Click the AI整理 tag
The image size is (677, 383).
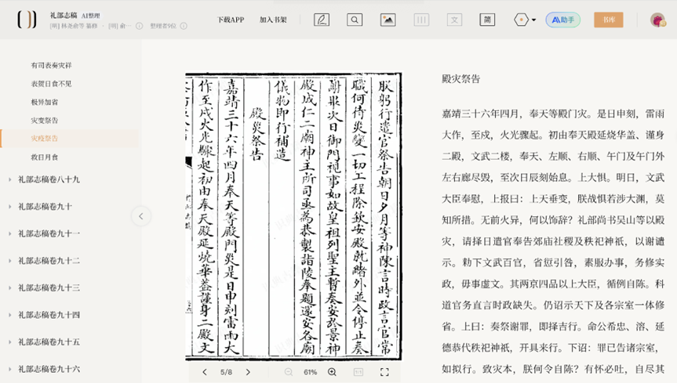coord(91,16)
